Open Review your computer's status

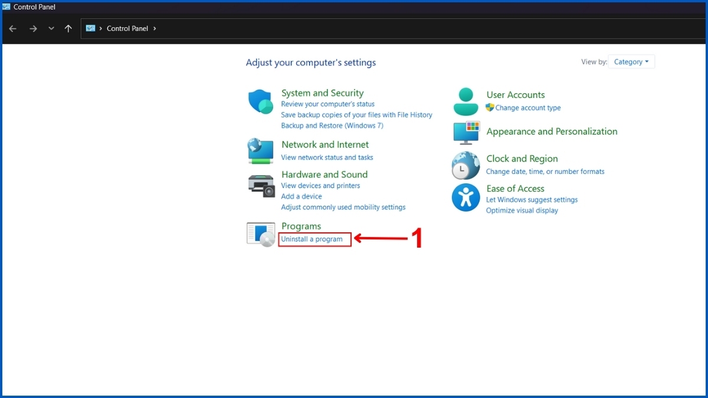point(327,104)
